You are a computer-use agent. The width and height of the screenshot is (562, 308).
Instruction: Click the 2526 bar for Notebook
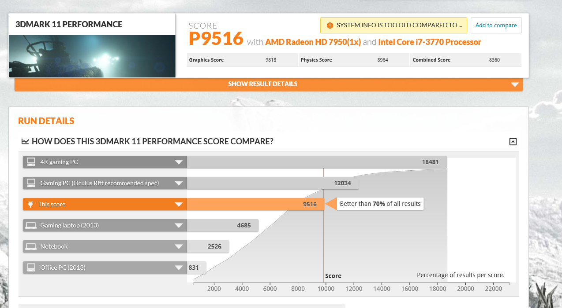208,246
